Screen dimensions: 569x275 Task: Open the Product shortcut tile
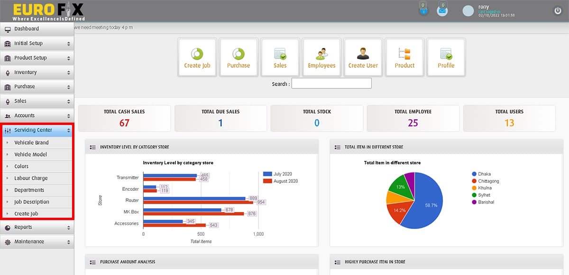[x=404, y=57]
